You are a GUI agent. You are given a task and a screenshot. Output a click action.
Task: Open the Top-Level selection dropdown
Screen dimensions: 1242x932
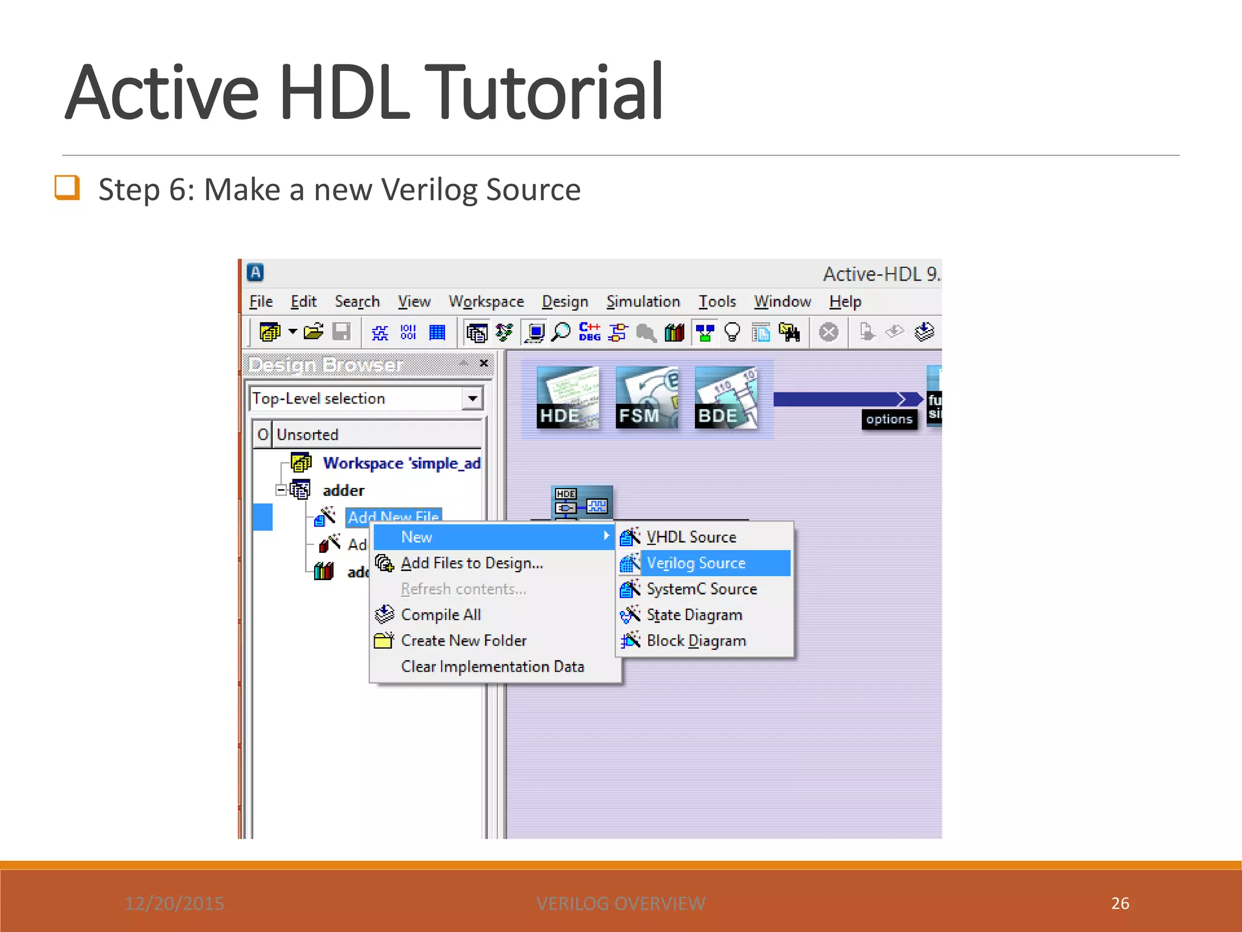(x=472, y=399)
